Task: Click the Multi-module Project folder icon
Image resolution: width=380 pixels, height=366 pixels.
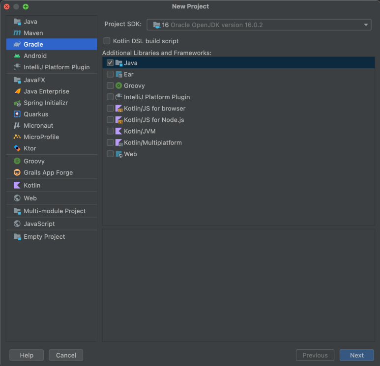Action: pyautogui.click(x=17, y=211)
